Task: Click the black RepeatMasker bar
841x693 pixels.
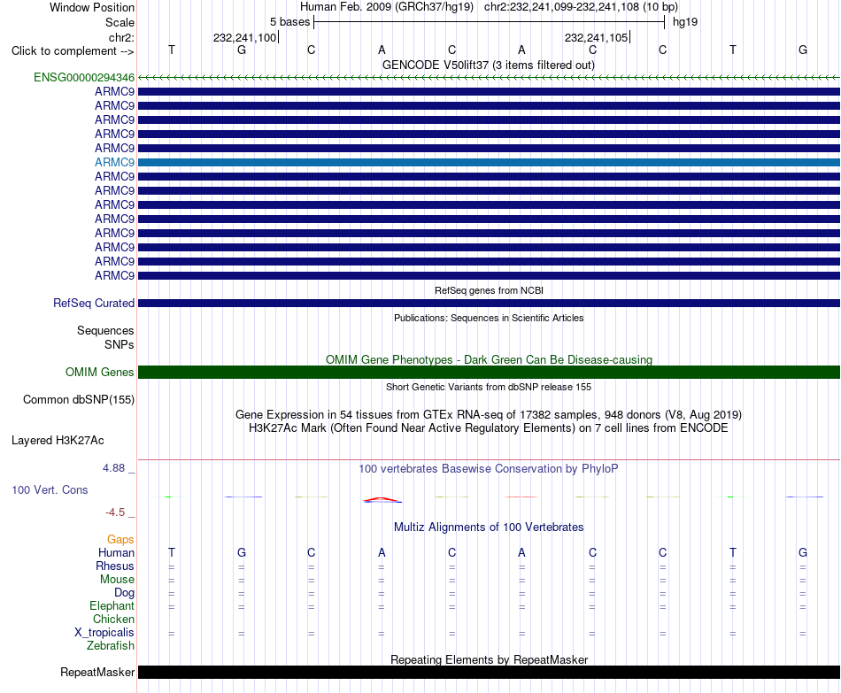Action: (490, 672)
